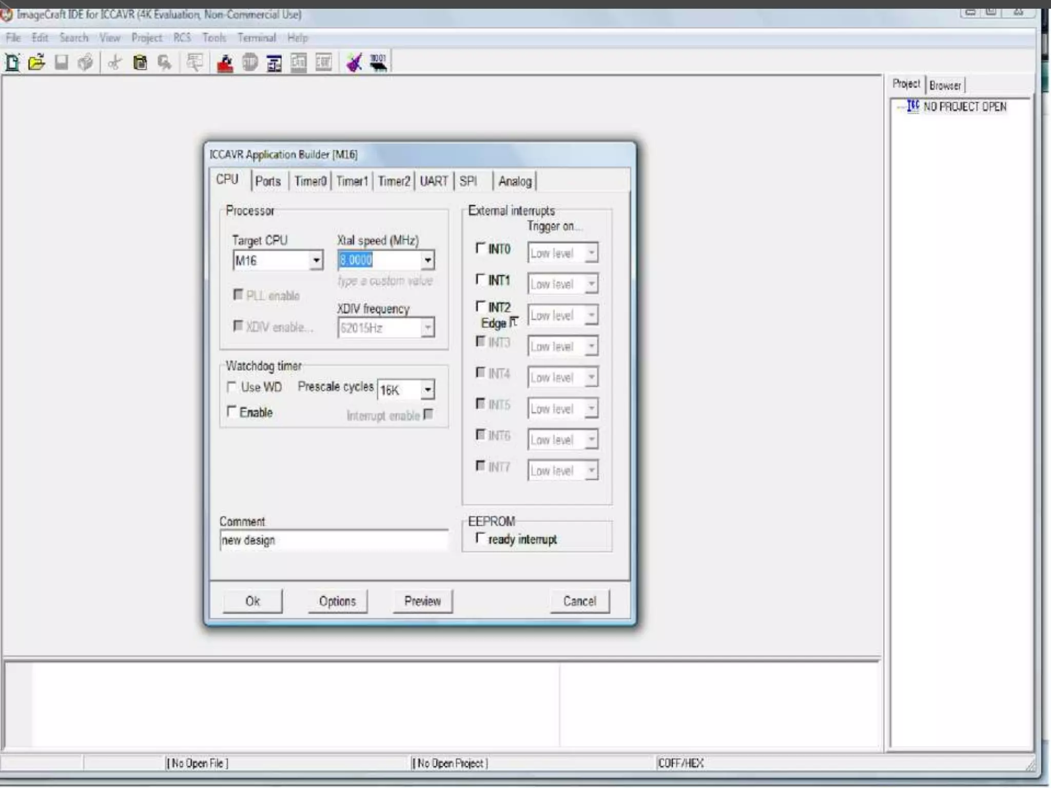Open the File menu
The width and height of the screenshot is (1051, 788).
click(13, 38)
